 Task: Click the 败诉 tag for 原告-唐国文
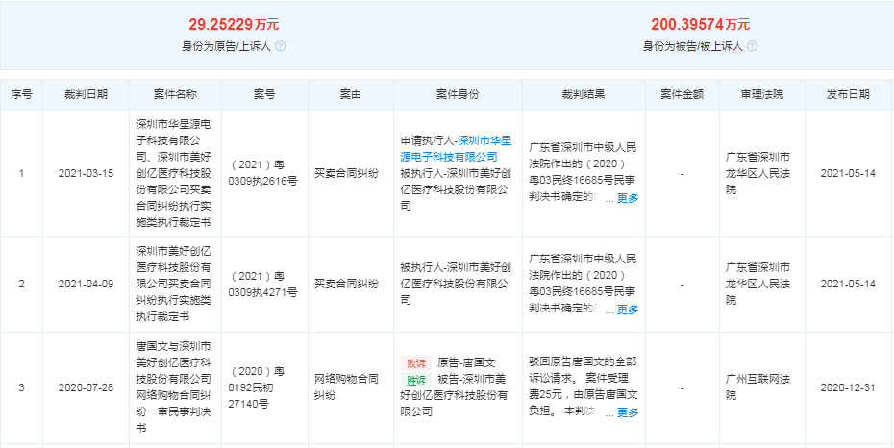416,362
